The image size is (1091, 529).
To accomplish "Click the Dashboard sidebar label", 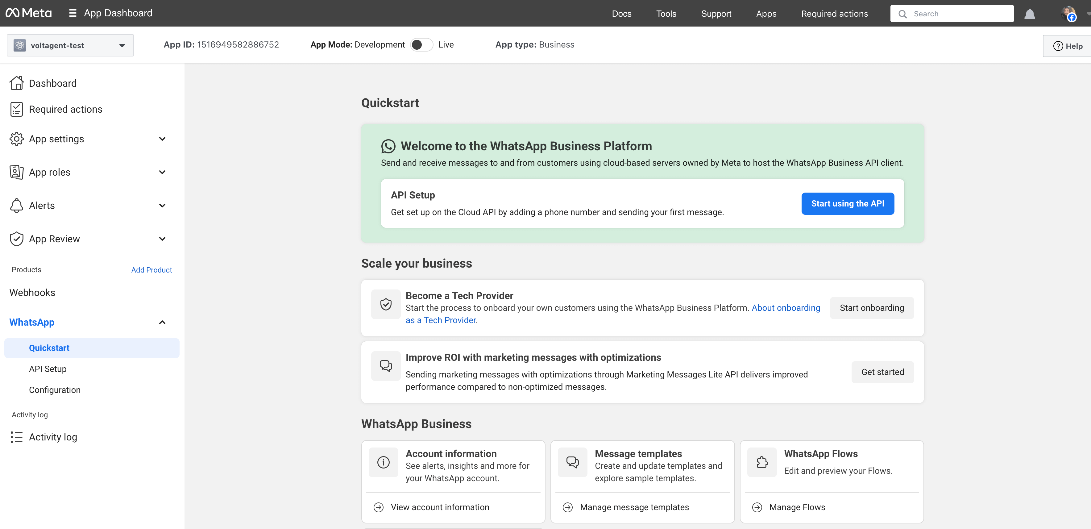I will pos(53,83).
